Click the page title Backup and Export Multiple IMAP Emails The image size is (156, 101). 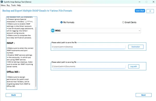point(37,11)
